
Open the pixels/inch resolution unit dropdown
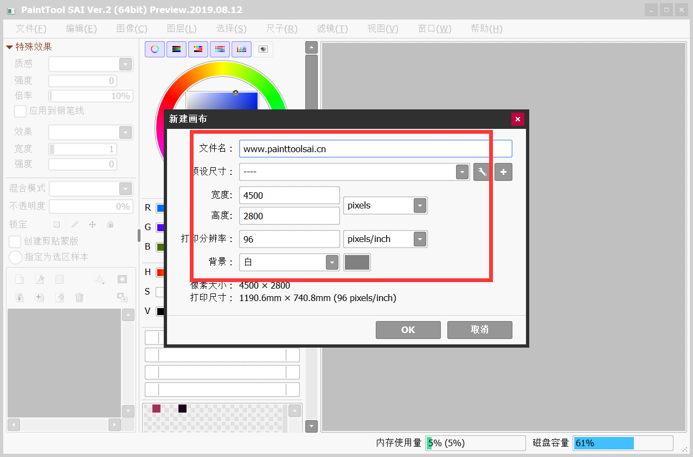pos(420,239)
